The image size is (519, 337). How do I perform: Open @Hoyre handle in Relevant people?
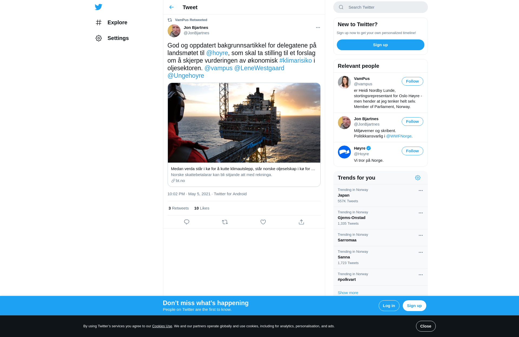(361, 154)
